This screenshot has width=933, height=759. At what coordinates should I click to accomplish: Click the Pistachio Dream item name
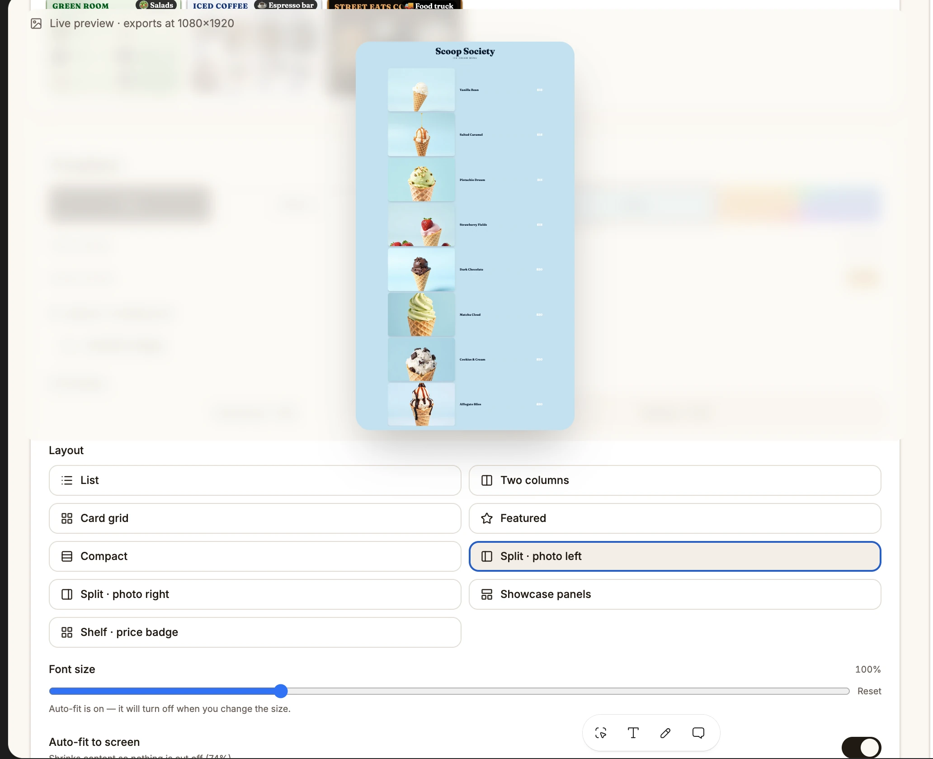point(472,180)
